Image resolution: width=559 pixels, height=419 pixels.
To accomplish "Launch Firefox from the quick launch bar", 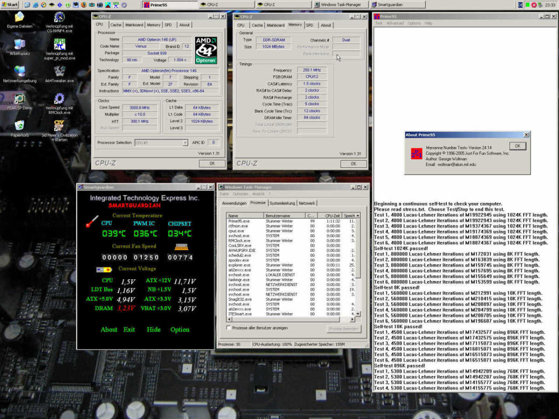I will [x=84, y=5].
